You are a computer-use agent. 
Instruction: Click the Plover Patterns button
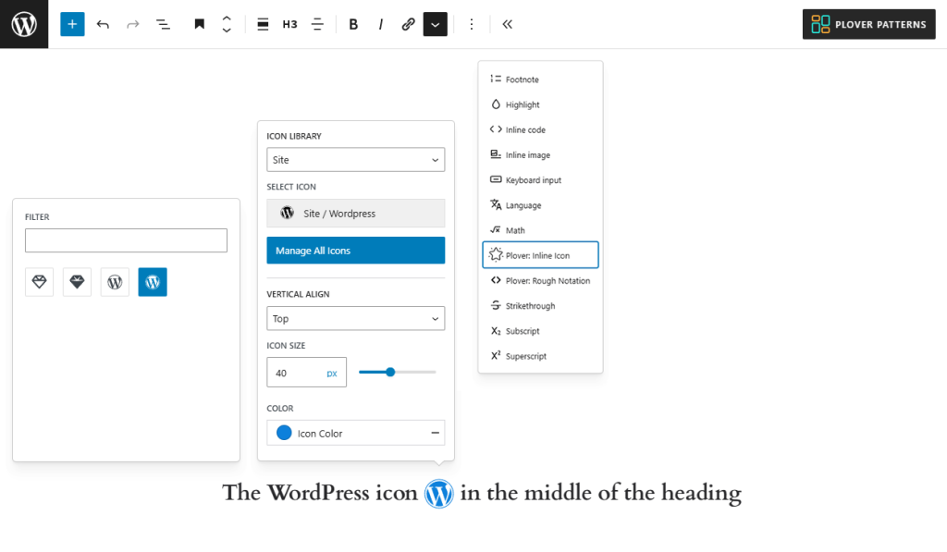(x=868, y=24)
